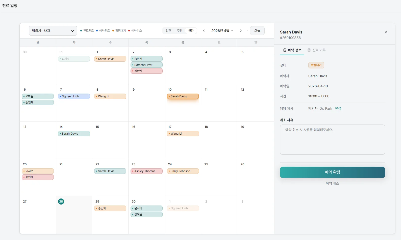Switch to 주간 view

(x=180, y=31)
